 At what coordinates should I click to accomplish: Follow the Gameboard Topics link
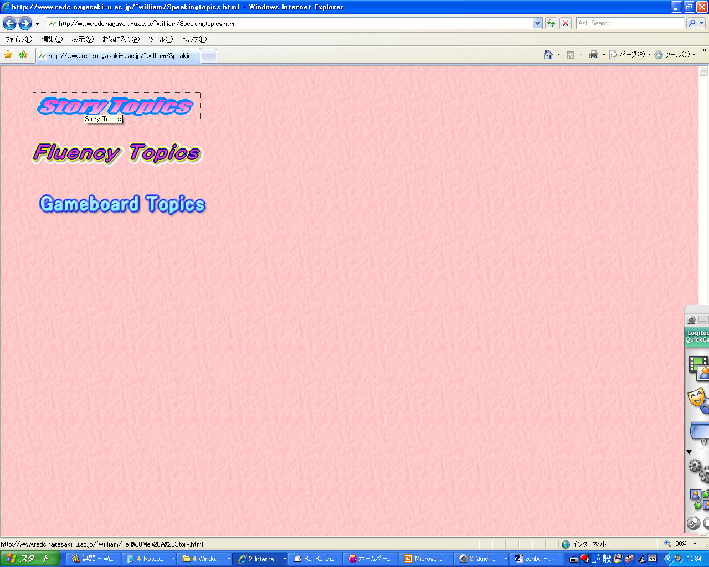click(122, 204)
